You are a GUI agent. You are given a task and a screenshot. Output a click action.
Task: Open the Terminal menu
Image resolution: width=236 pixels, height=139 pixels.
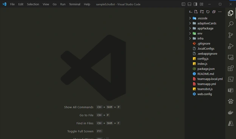[x=75, y=4]
